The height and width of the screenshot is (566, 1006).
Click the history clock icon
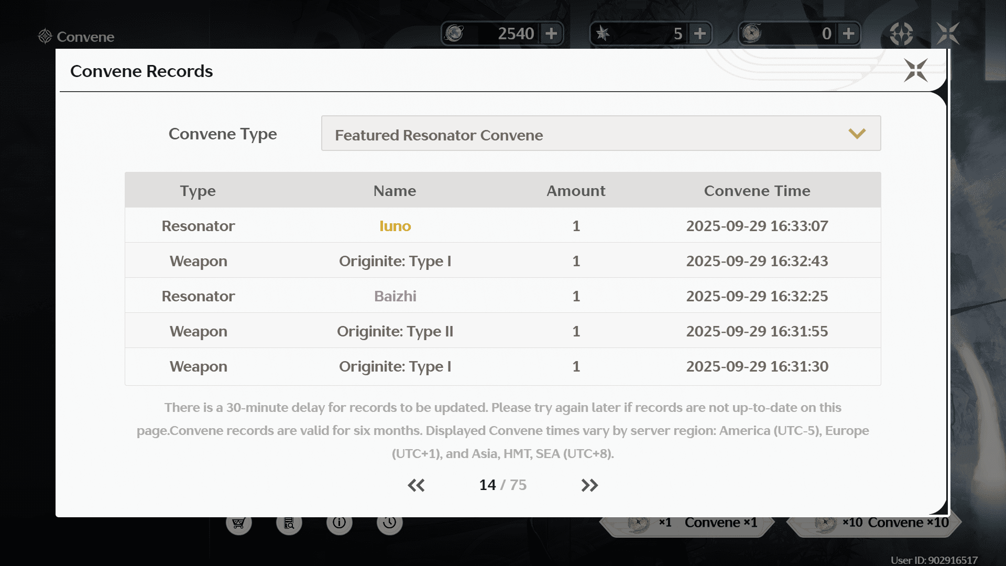pyautogui.click(x=389, y=523)
